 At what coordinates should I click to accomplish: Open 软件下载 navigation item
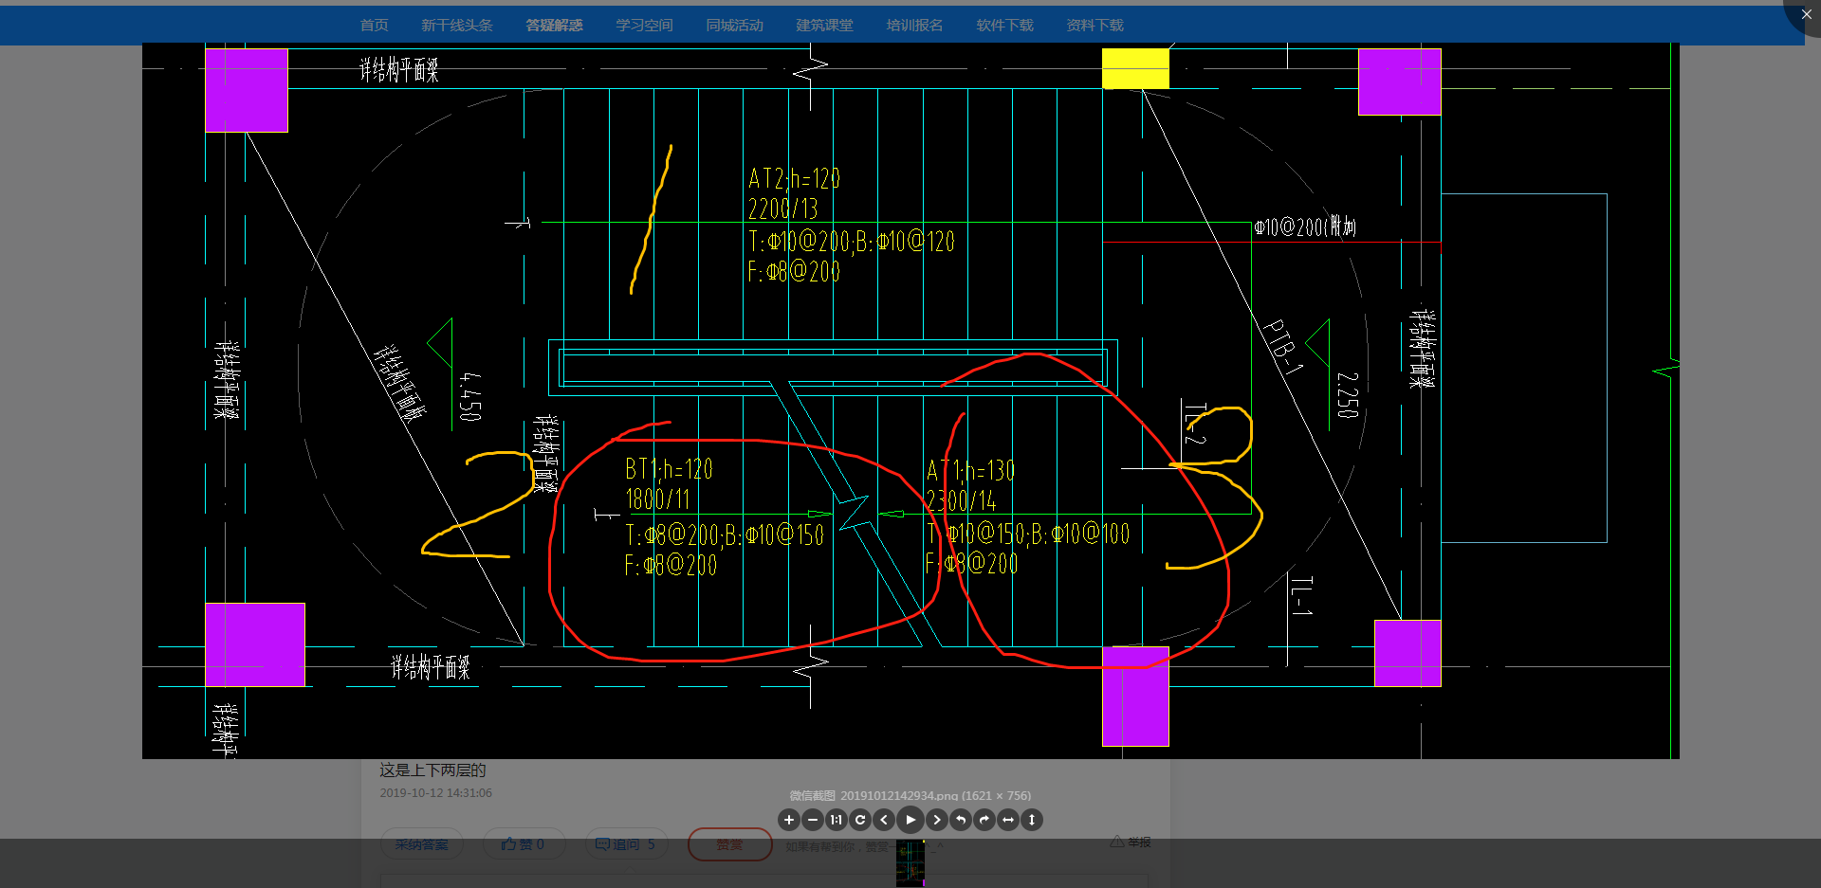pos(1004,26)
